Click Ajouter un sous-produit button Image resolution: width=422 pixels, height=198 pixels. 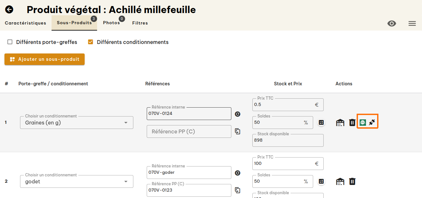(x=45, y=59)
